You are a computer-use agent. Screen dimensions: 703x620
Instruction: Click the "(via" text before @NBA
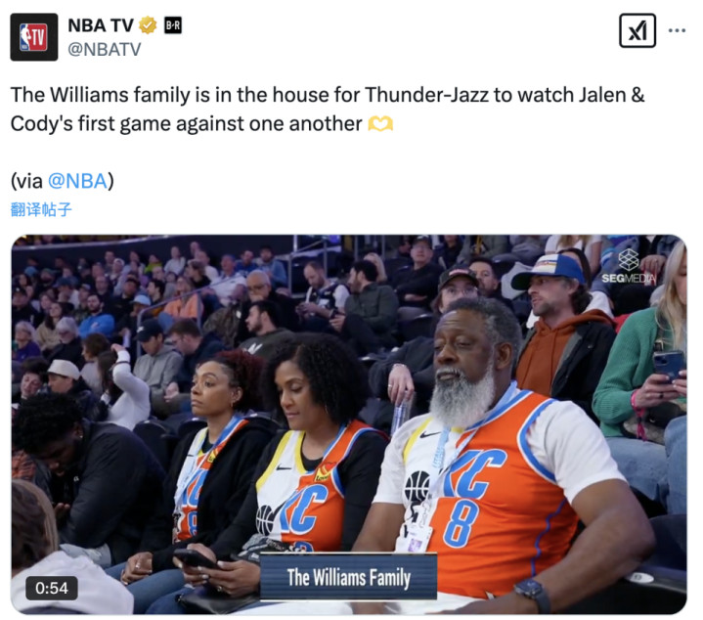click(27, 181)
